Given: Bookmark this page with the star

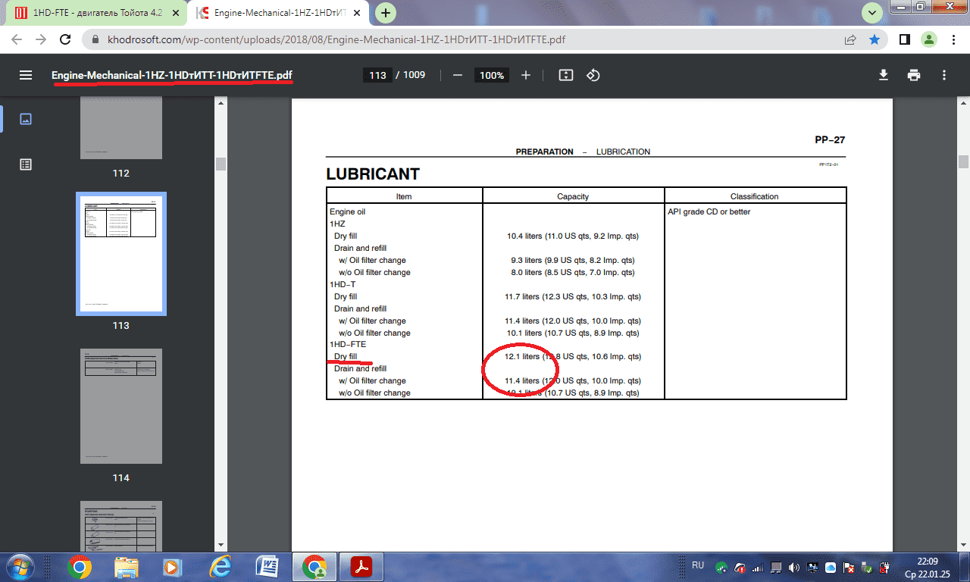Looking at the screenshot, I should click(875, 39).
